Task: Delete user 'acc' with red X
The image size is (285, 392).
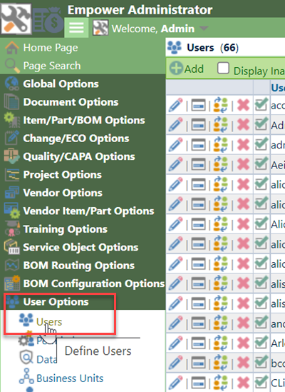Action: point(244,105)
